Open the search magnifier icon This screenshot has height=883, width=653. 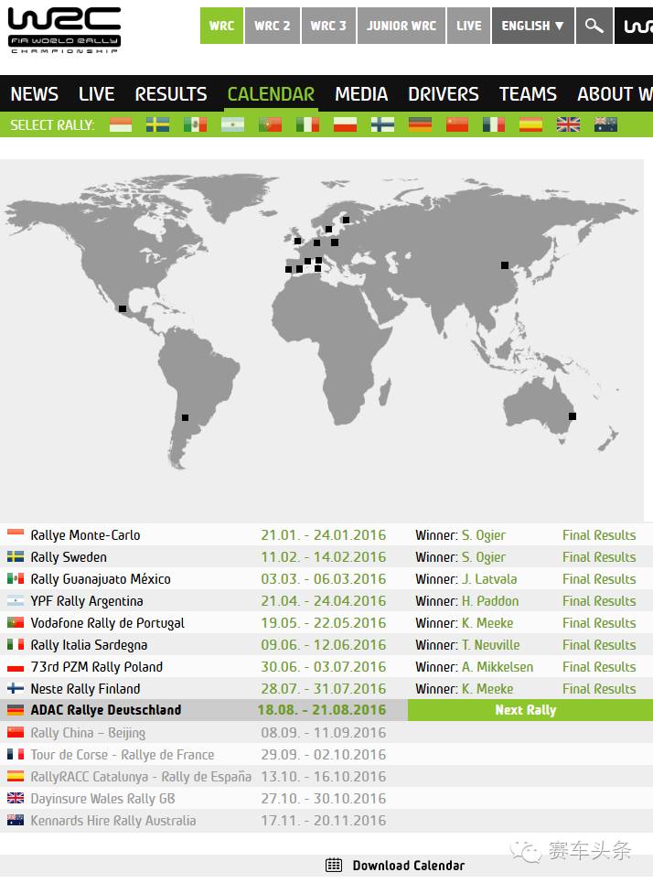[594, 26]
